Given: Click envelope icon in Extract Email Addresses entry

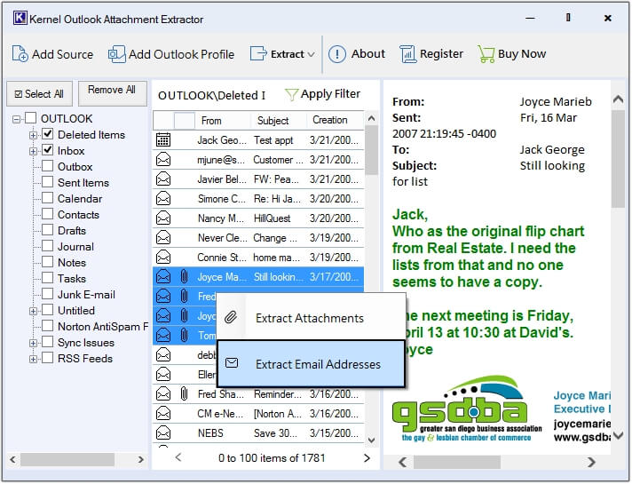Looking at the screenshot, I should point(232,363).
